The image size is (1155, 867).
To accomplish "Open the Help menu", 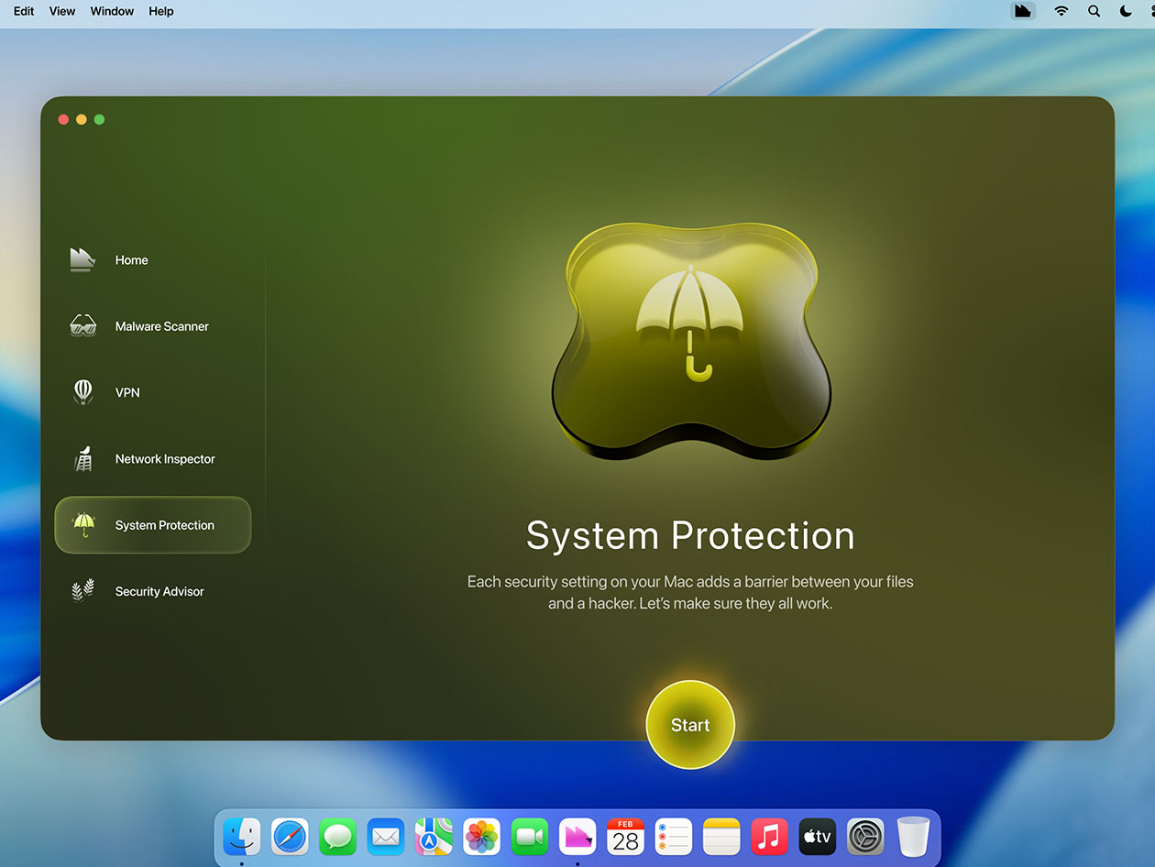I will [160, 11].
